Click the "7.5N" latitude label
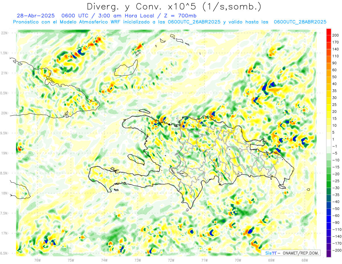Image resolution: width=342 pixels, height=264 pixels. tap(4, 213)
